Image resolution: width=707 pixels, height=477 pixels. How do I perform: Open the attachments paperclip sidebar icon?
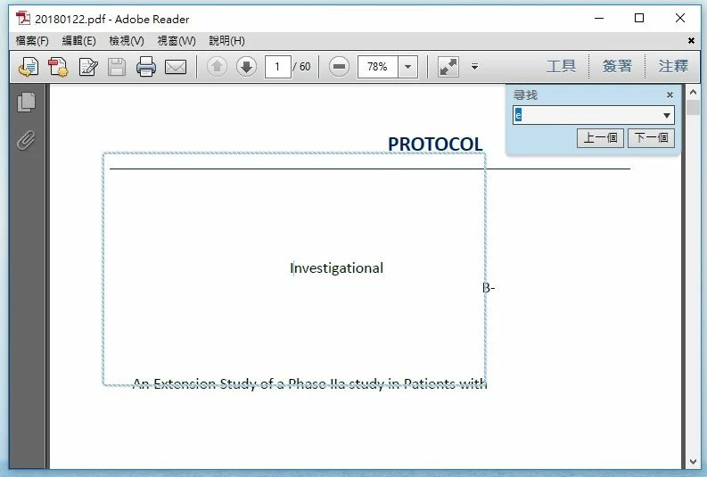[26, 140]
